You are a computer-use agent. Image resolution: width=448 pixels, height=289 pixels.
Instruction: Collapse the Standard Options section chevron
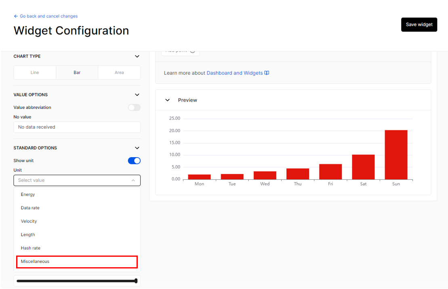pos(137,148)
